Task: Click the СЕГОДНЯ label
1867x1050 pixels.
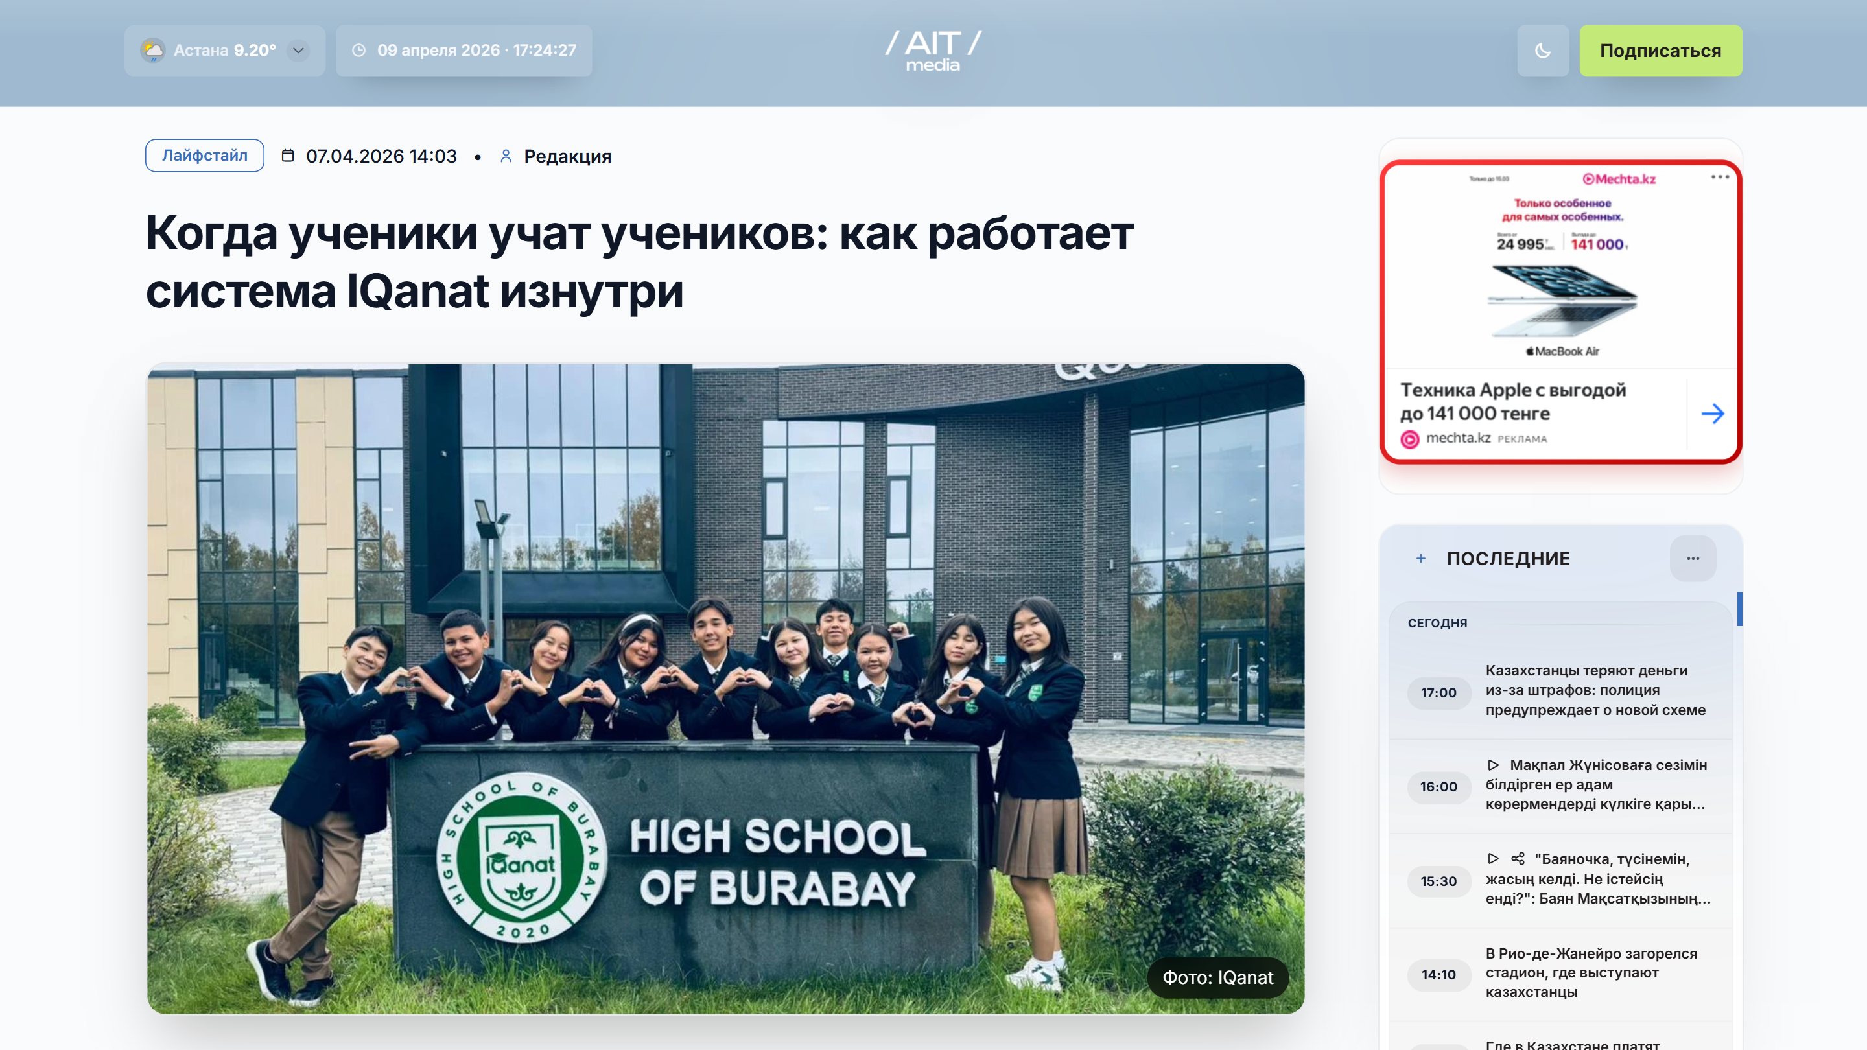Action: tap(1437, 623)
